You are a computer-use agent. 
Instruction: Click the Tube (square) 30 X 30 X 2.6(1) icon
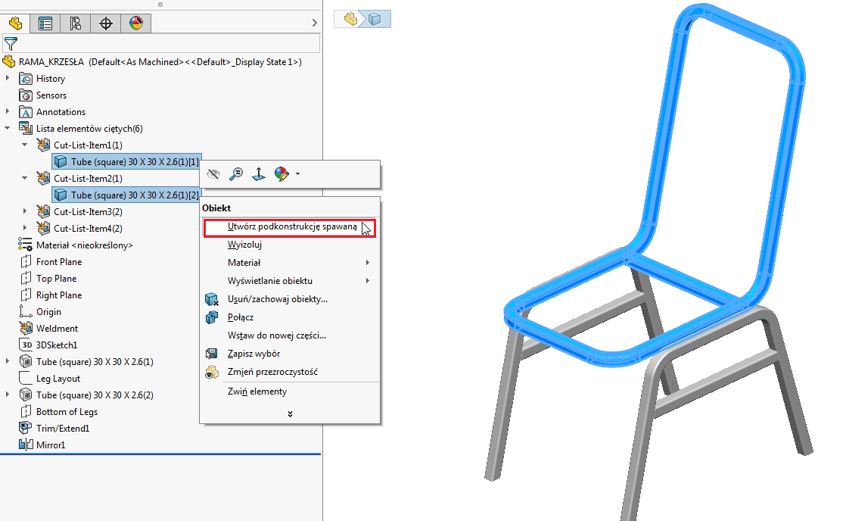click(x=26, y=362)
